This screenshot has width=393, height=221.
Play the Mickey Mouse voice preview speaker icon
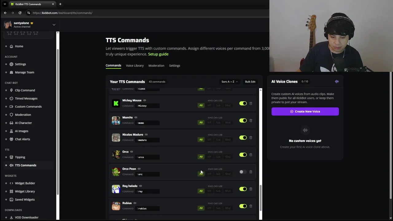[x=145, y=100]
